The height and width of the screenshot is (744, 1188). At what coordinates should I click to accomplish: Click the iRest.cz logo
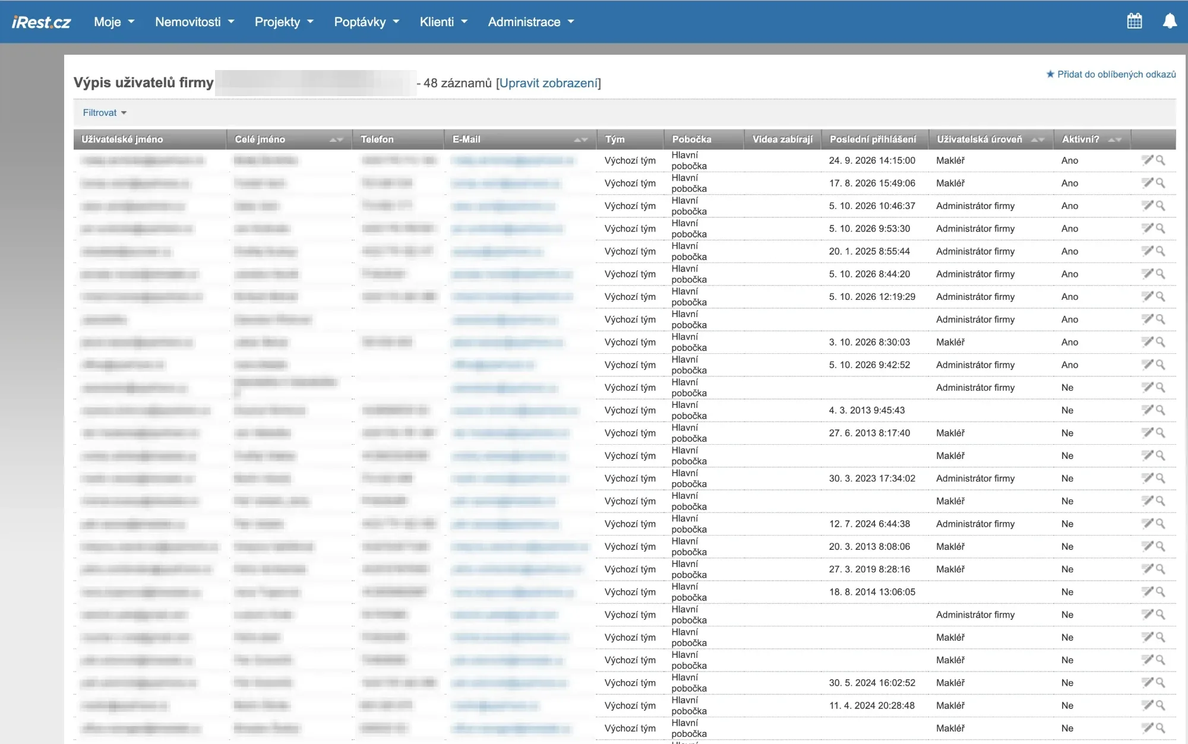coord(41,22)
